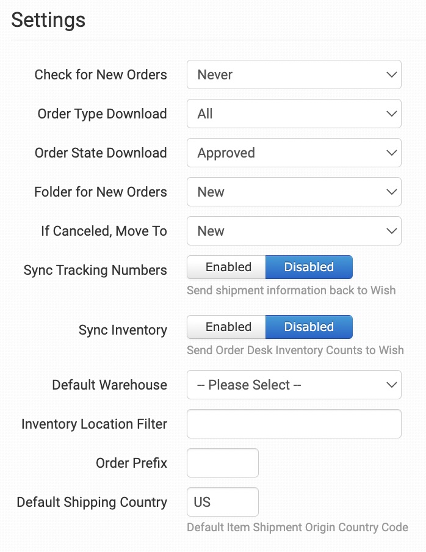Select Disabled for Sync Inventory

(309, 327)
